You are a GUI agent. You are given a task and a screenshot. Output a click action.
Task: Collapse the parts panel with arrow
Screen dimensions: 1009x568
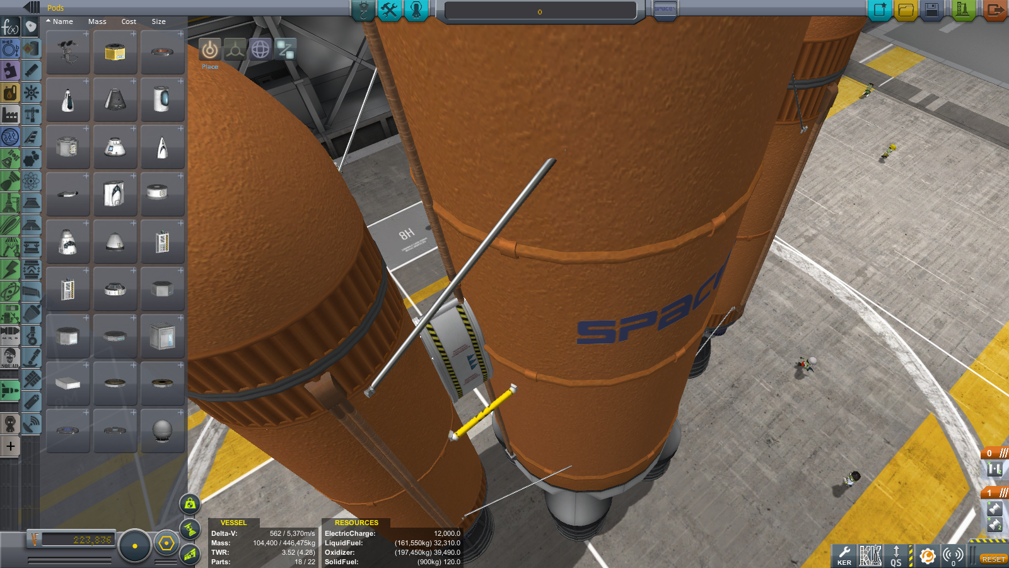pos(32,8)
